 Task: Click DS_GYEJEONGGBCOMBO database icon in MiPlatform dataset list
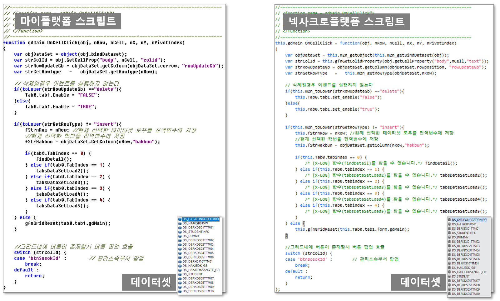coord(180,219)
